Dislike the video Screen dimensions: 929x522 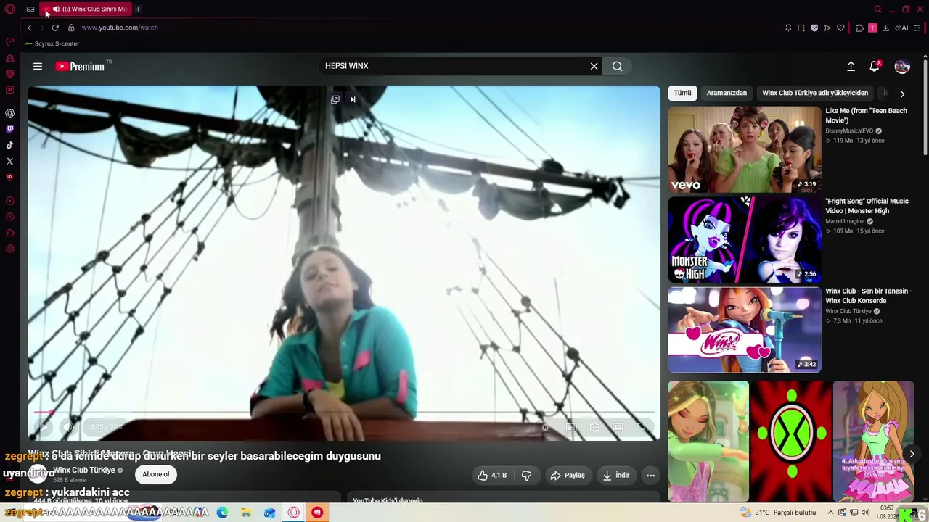(x=527, y=476)
